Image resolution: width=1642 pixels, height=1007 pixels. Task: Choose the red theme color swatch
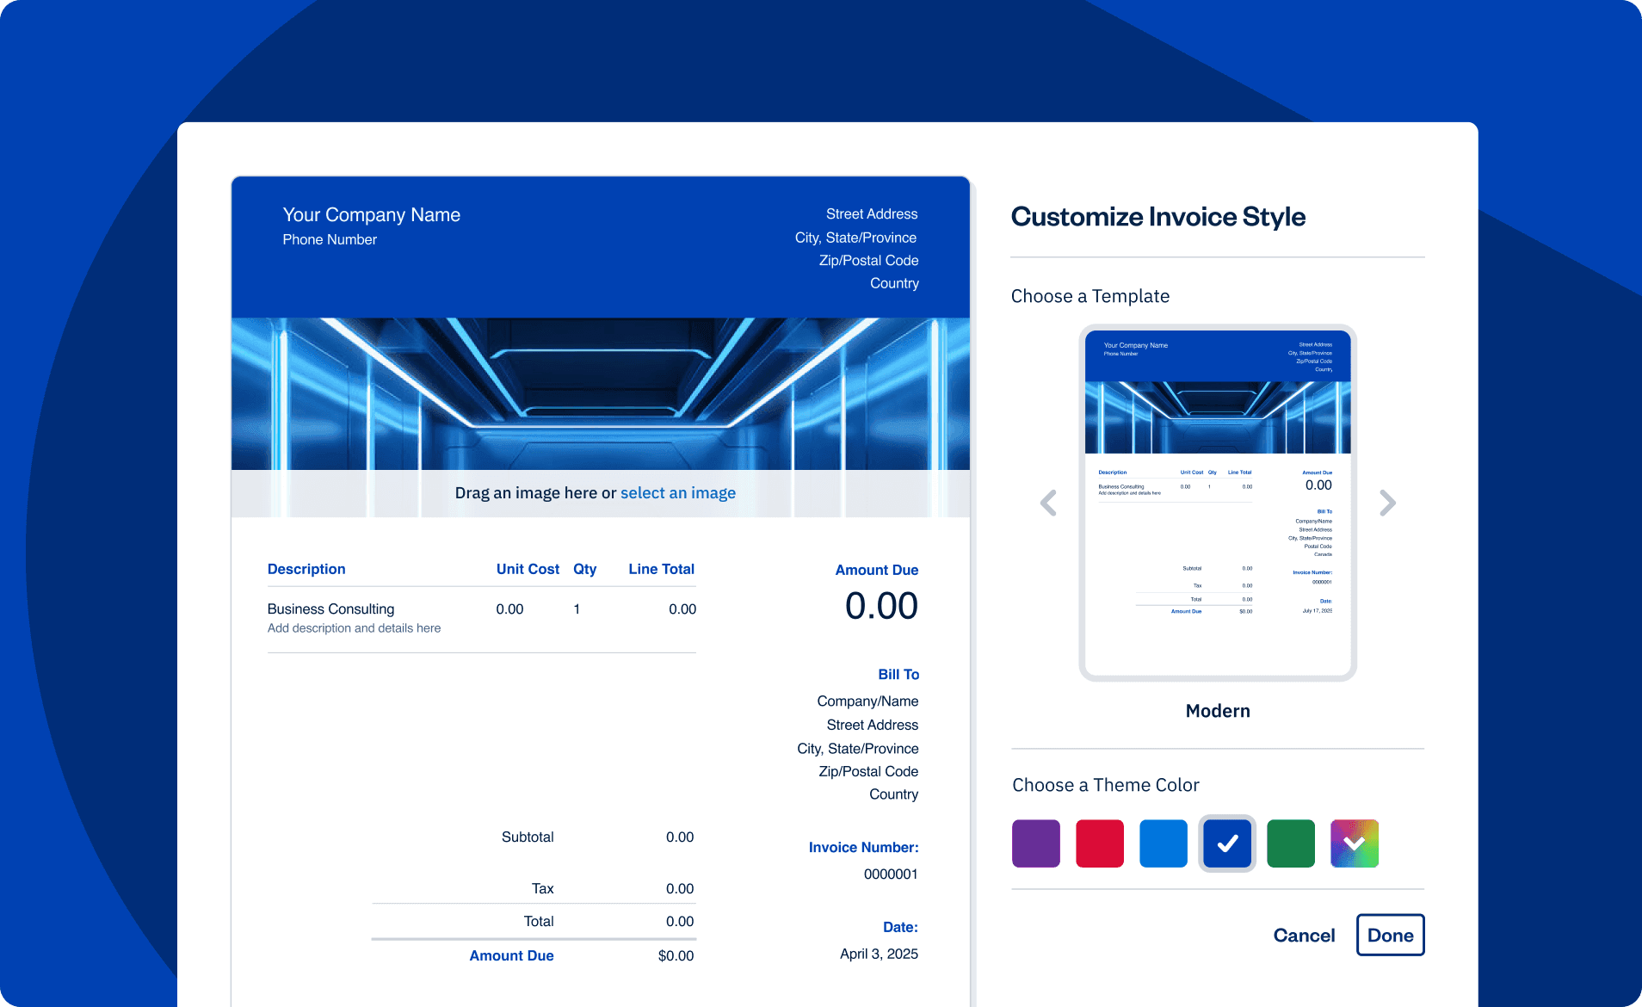point(1100,843)
